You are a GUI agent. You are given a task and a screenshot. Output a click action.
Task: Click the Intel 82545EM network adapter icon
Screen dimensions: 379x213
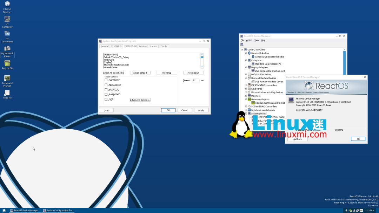click(x=253, y=103)
